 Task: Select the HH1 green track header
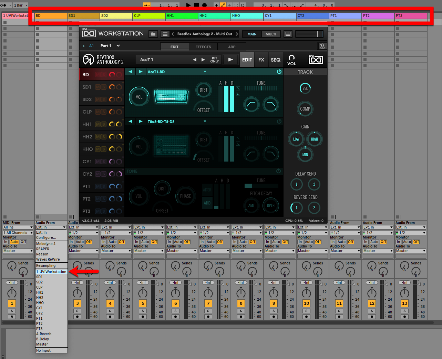(x=182, y=16)
